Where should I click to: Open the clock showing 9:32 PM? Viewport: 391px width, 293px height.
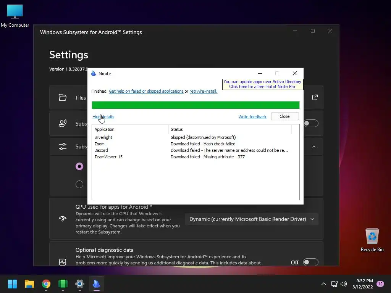click(363, 284)
